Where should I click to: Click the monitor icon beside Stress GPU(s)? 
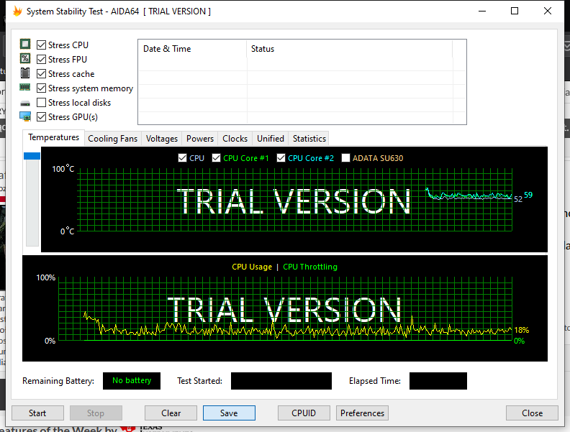coord(25,116)
